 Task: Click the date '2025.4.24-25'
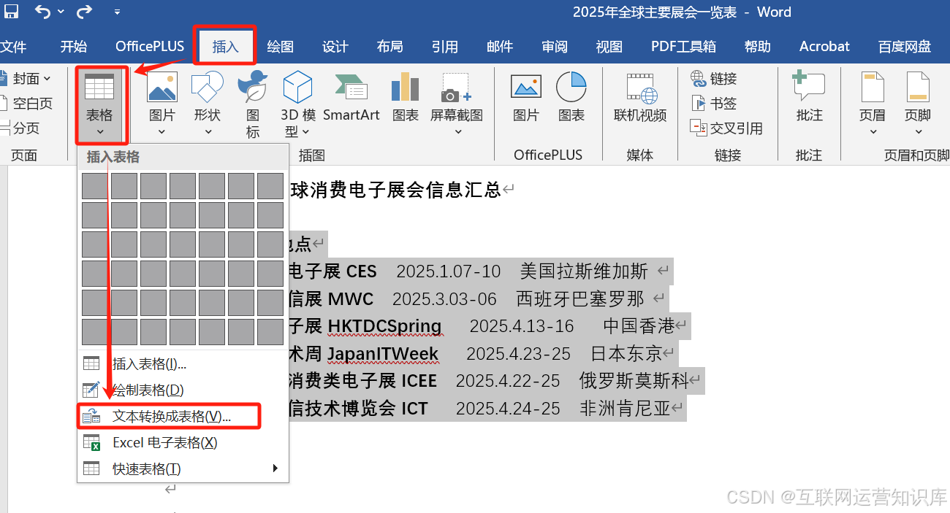click(508, 409)
